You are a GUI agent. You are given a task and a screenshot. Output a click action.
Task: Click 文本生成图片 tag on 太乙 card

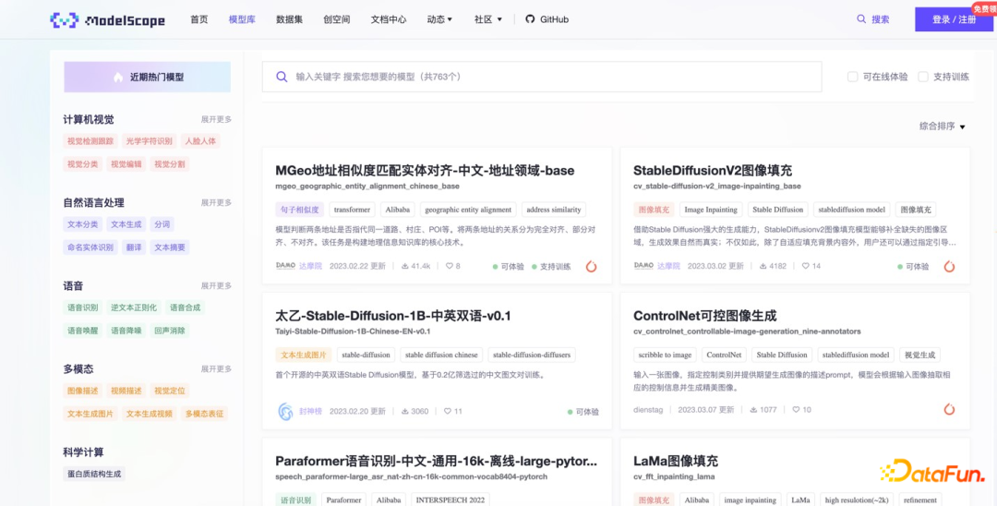point(304,355)
